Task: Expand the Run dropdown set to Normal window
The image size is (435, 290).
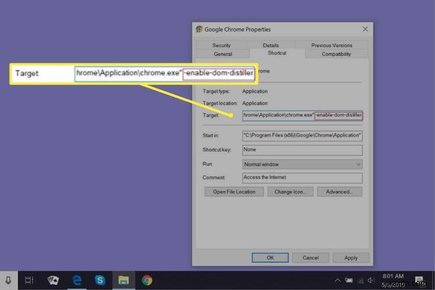Action: pyautogui.click(x=302, y=164)
